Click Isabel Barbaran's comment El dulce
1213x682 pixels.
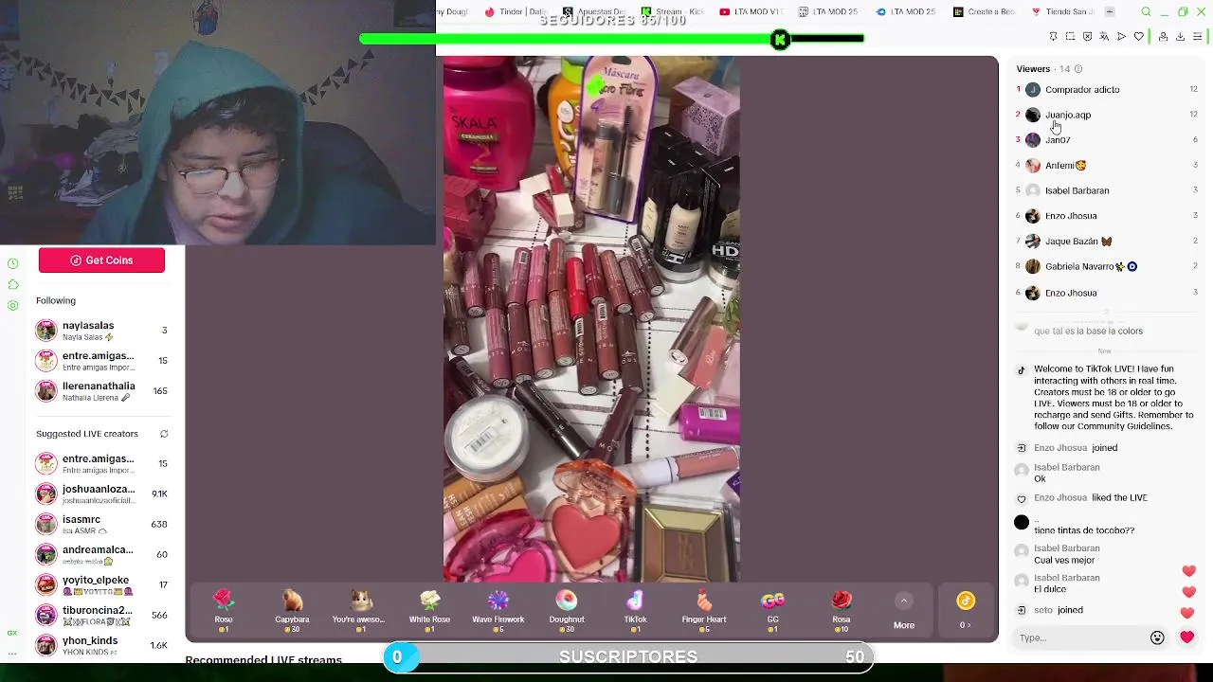point(1050,589)
